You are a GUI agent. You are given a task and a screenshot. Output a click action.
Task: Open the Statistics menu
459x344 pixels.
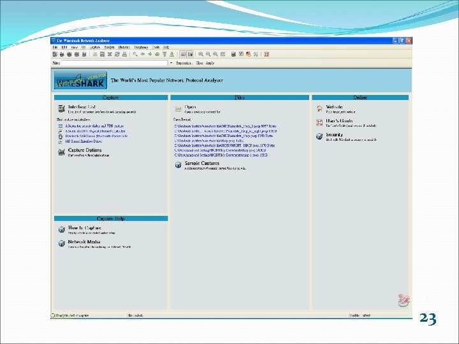[x=124, y=47]
